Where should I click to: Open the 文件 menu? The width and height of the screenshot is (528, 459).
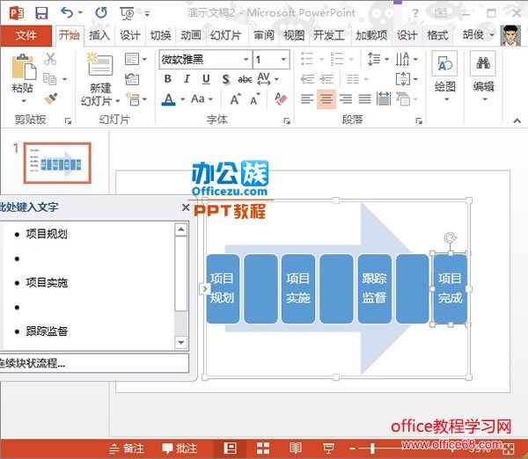tap(26, 35)
